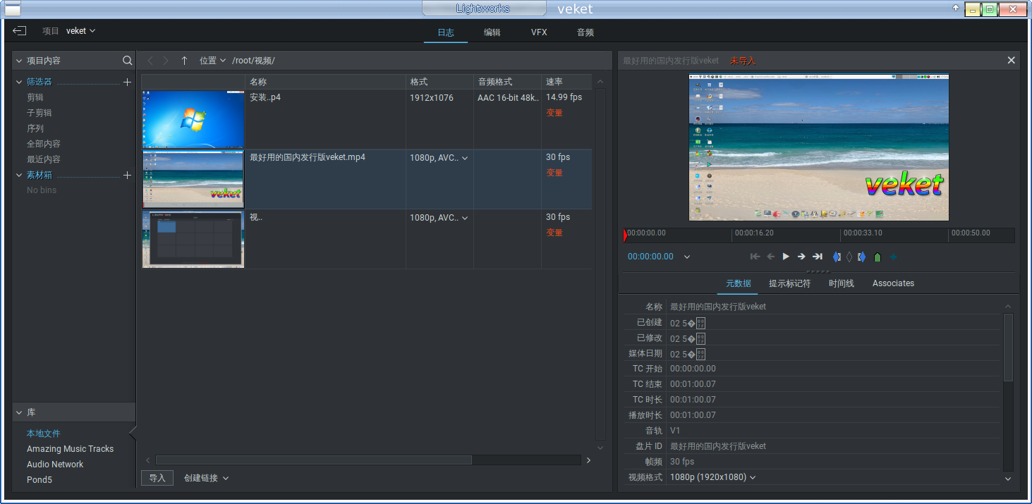The width and height of the screenshot is (1032, 504).
Task: Open the 视频格式 1080p dropdown in metadata
Action: click(x=712, y=477)
